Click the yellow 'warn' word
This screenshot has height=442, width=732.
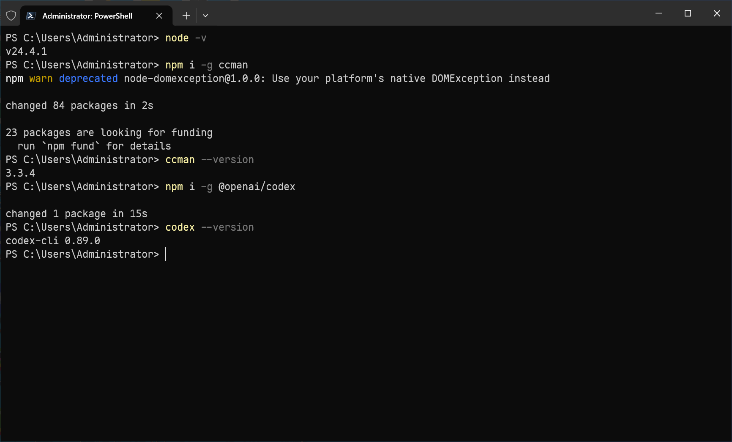[41, 79]
